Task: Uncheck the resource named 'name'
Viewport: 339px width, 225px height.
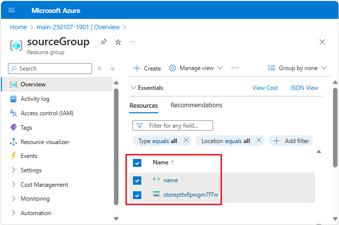Action: click(x=137, y=180)
